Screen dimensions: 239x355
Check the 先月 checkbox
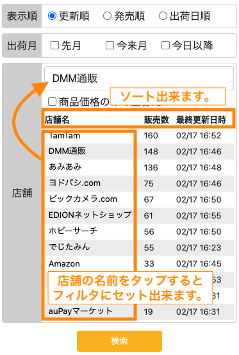[x=54, y=45]
